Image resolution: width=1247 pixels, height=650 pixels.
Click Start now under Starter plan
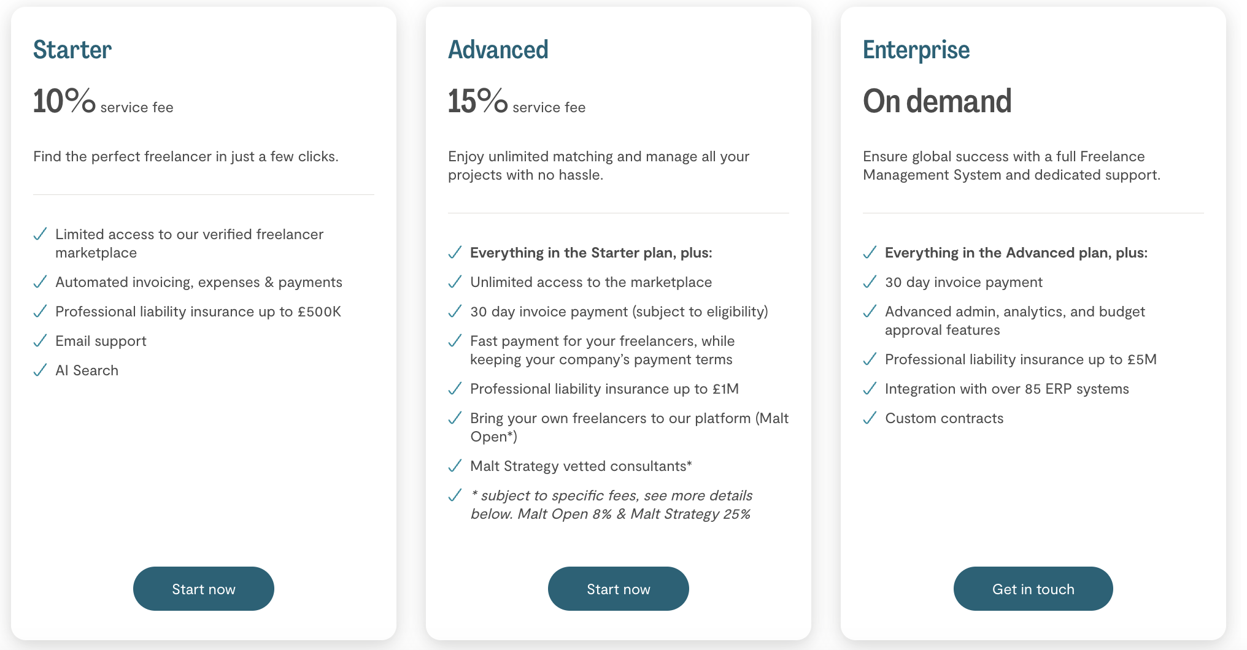[x=203, y=589]
